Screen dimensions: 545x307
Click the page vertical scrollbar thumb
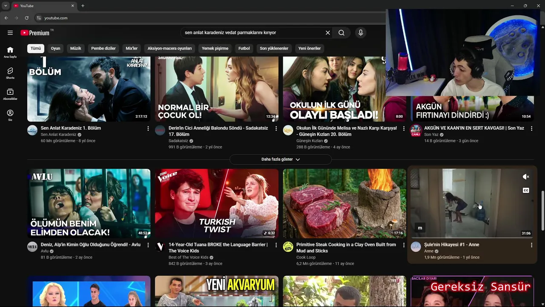pyautogui.click(x=542, y=211)
